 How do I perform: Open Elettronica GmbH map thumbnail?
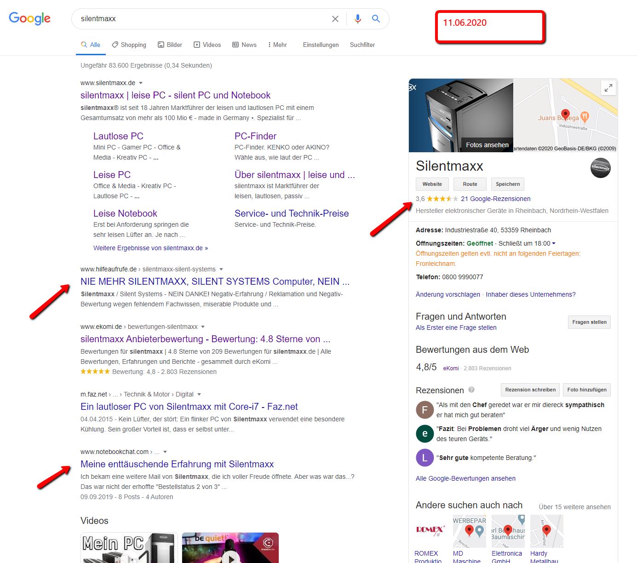pyautogui.click(x=508, y=531)
